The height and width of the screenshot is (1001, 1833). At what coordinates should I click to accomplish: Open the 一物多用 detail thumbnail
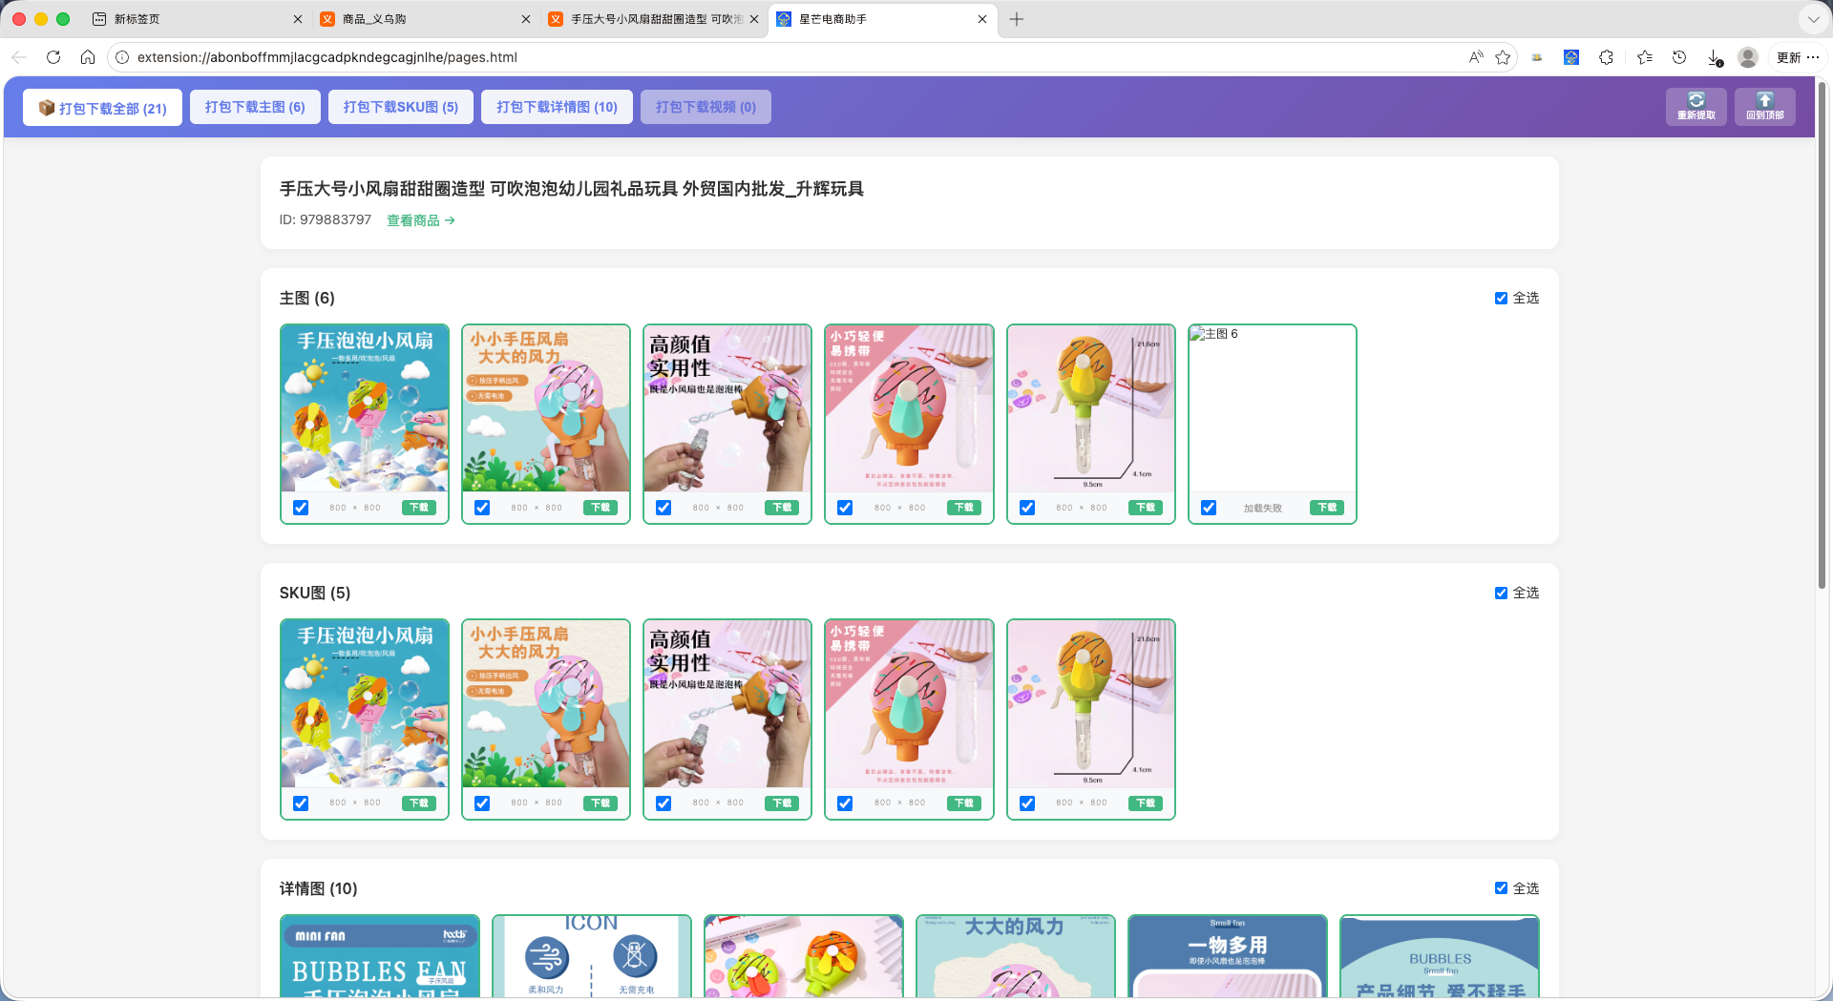tap(1228, 956)
